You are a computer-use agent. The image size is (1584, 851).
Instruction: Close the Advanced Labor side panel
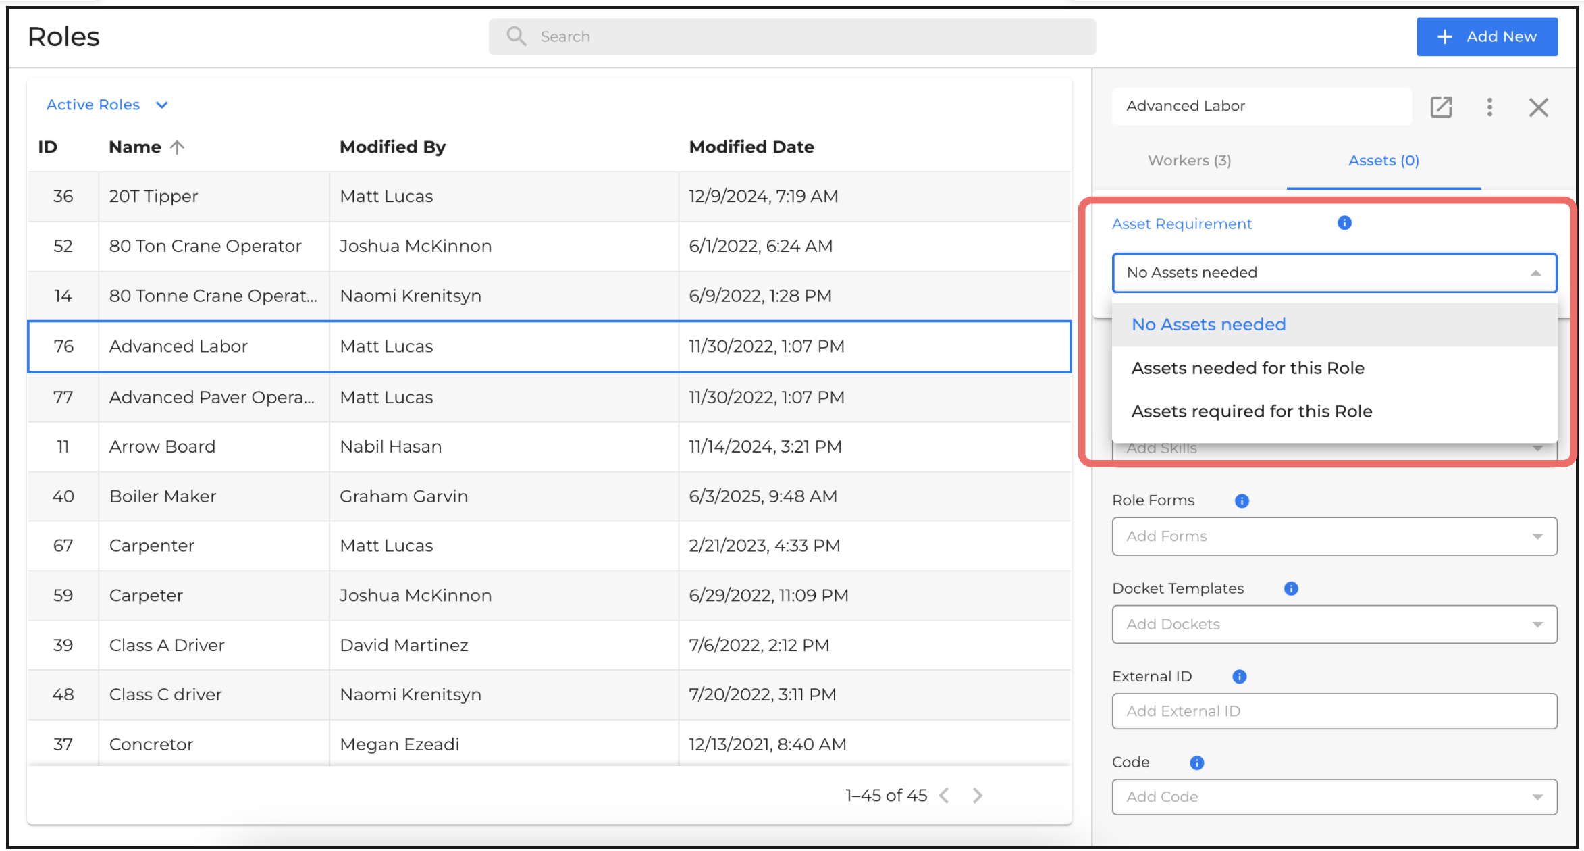(1539, 107)
